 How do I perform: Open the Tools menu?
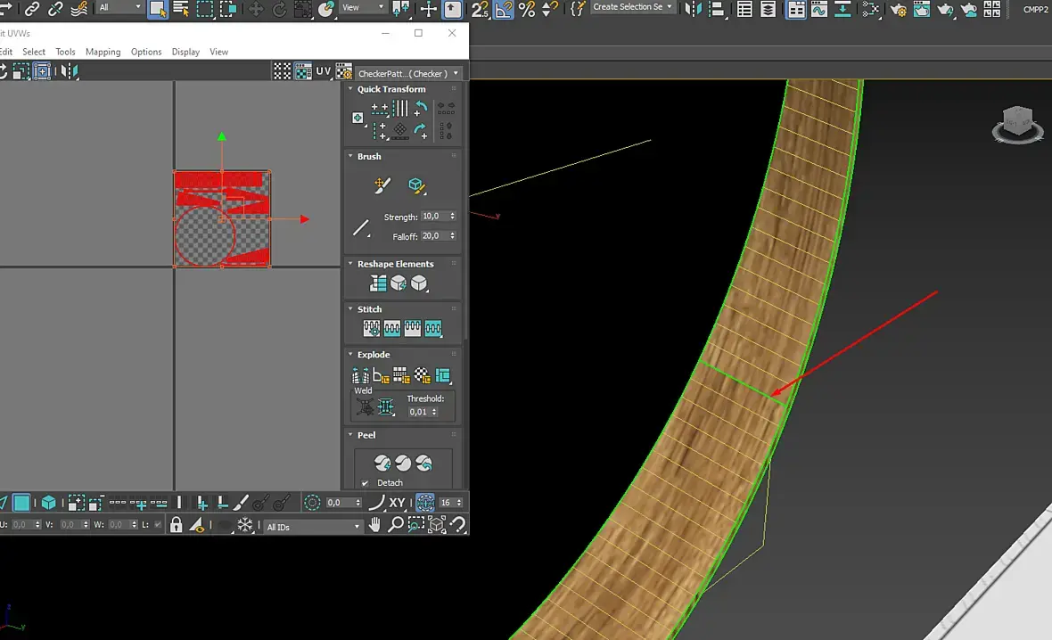click(x=65, y=52)
